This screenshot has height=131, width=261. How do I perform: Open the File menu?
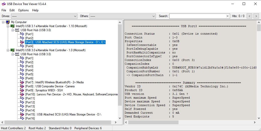4,10
